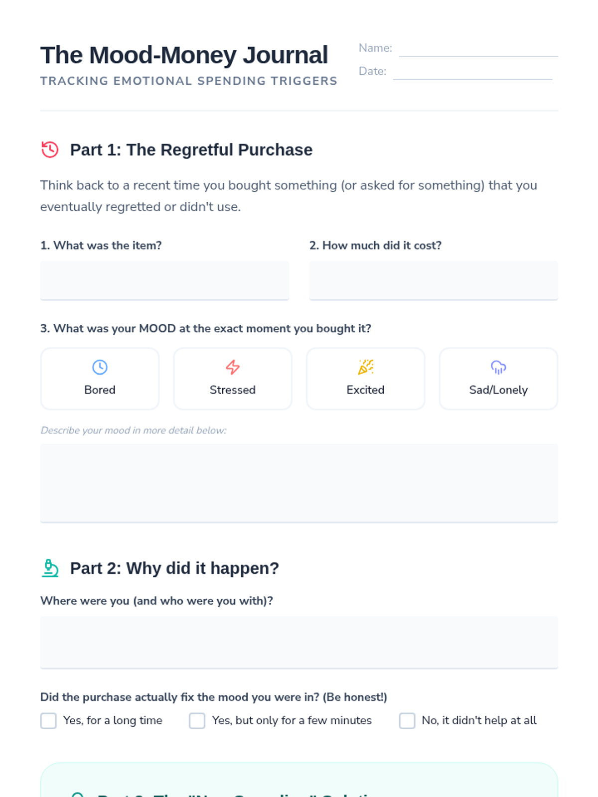Click the "Where were you" answer box

(299, 642)
